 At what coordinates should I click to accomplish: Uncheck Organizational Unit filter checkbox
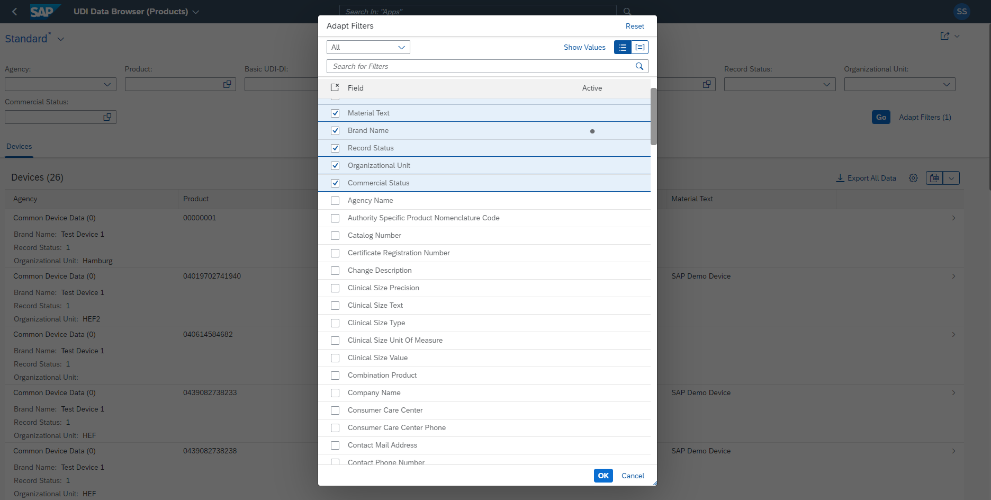335,165
